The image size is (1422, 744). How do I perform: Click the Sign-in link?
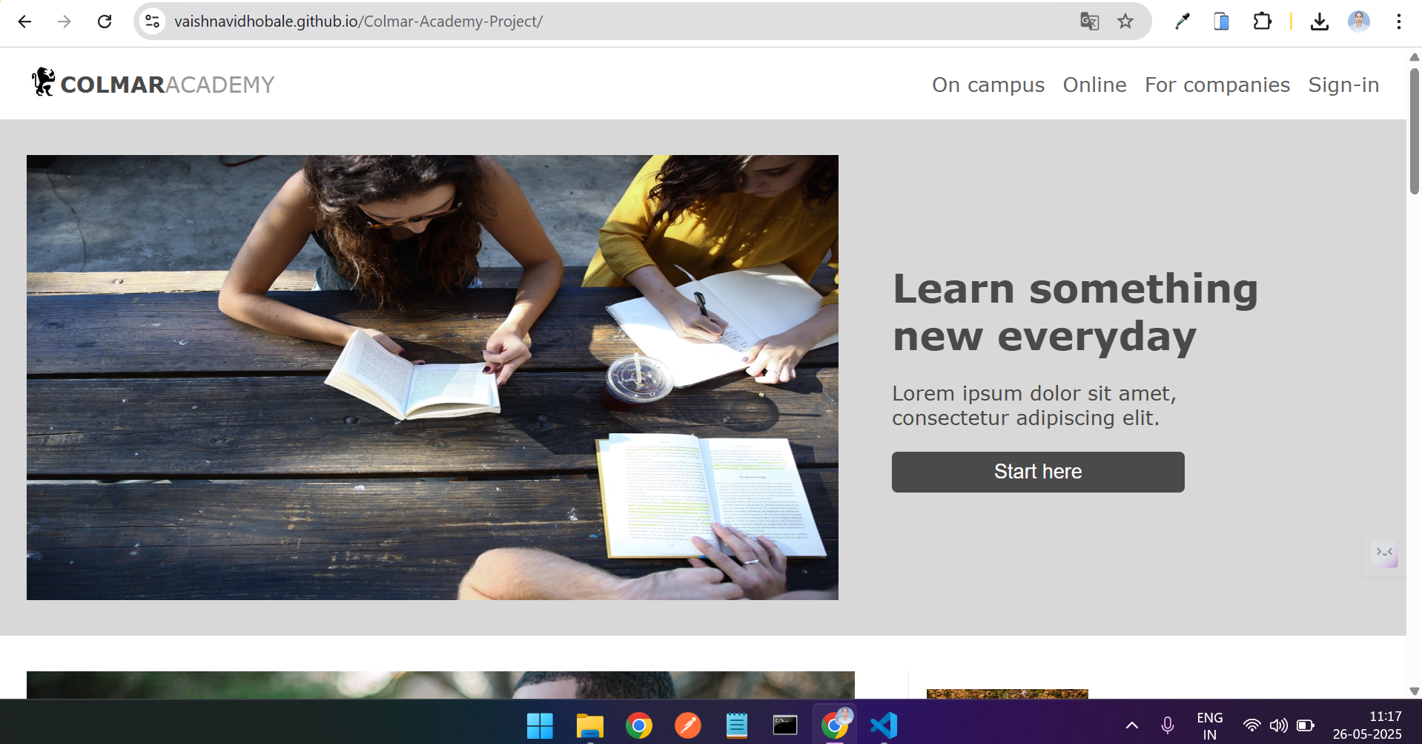(1343, 85)
